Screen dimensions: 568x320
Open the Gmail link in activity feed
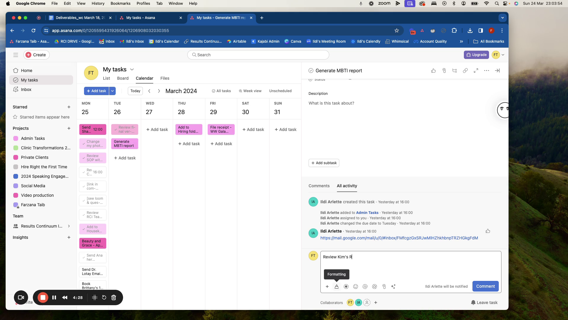(399, 238)
